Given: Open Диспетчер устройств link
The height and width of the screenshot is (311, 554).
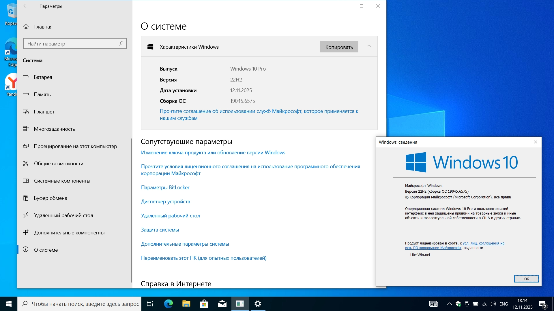Looking at the screenshot, I should pyautogui.click(x=165, y=202).
